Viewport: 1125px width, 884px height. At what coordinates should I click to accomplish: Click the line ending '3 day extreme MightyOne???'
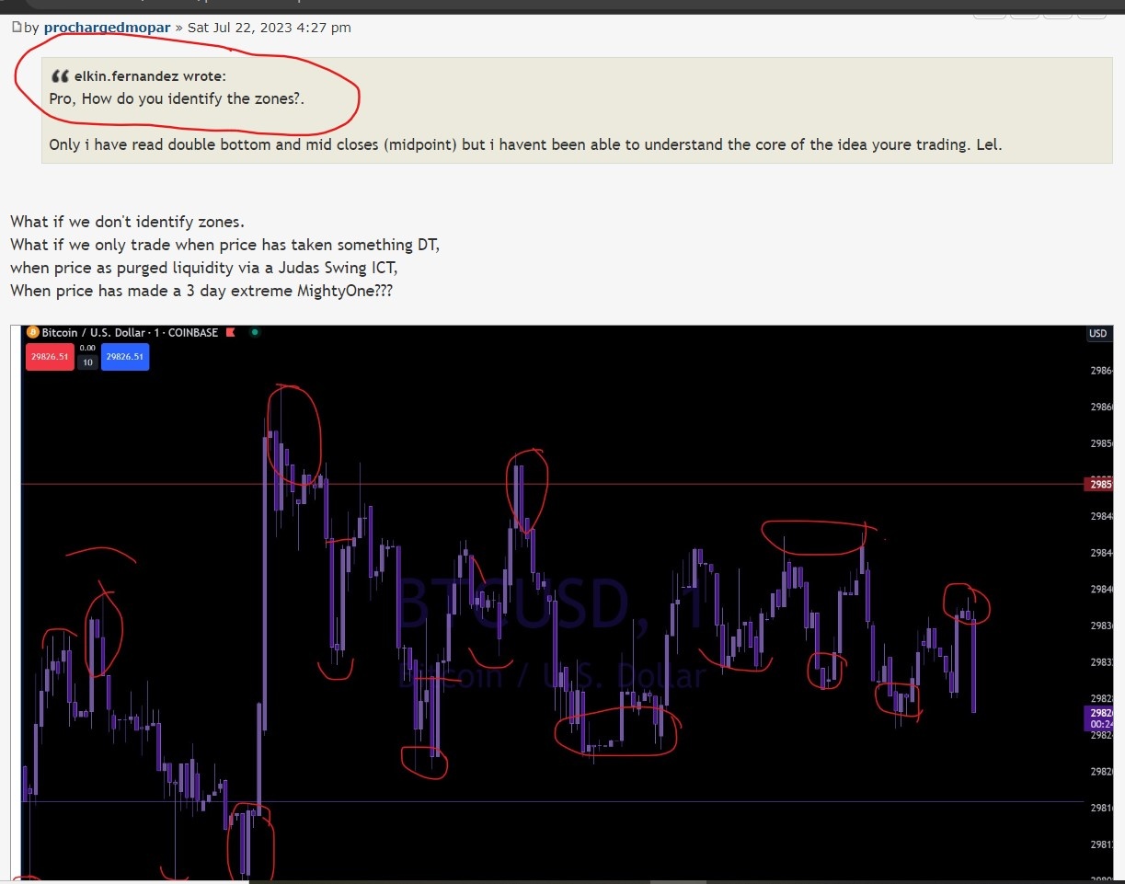click(202, 291)
